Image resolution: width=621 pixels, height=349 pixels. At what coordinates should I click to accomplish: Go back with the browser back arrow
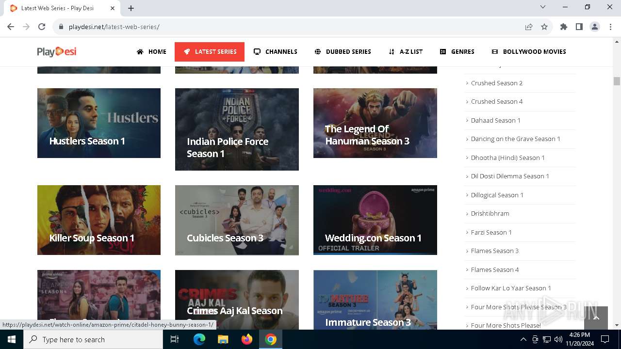[x=11, y=27]
